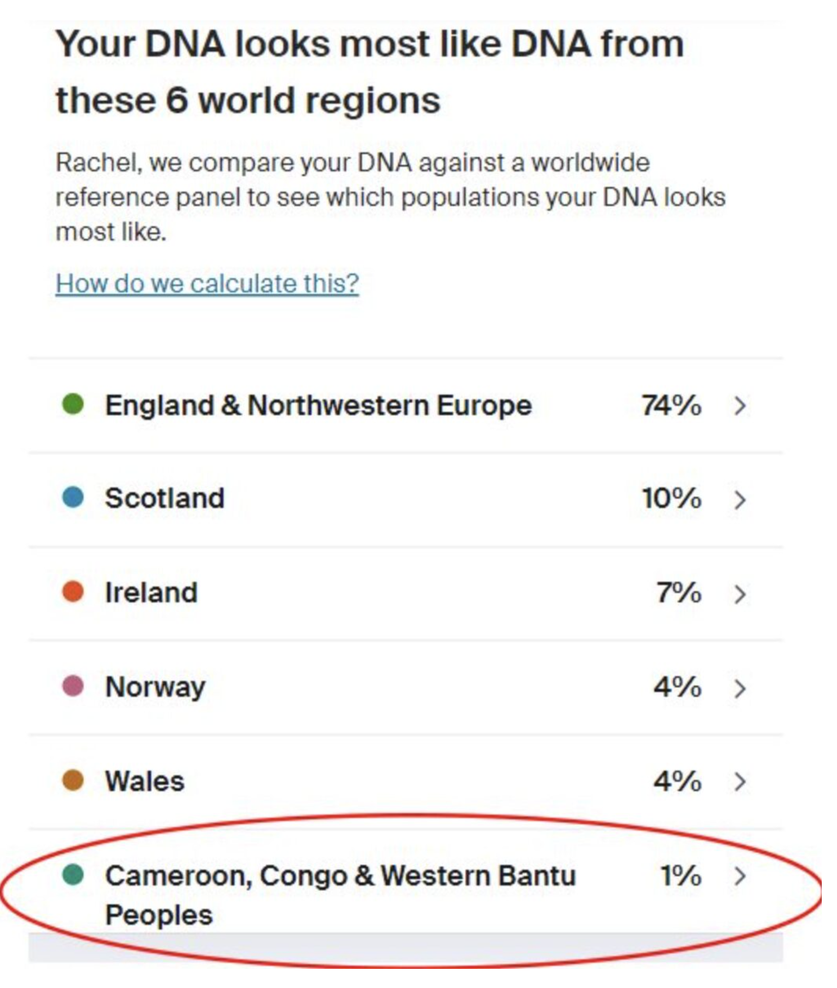Select Cameroon, Congo & Western Bantu Peoples label
The height and width of the screenshot is (988, 837).
click(x=340, y=895)
